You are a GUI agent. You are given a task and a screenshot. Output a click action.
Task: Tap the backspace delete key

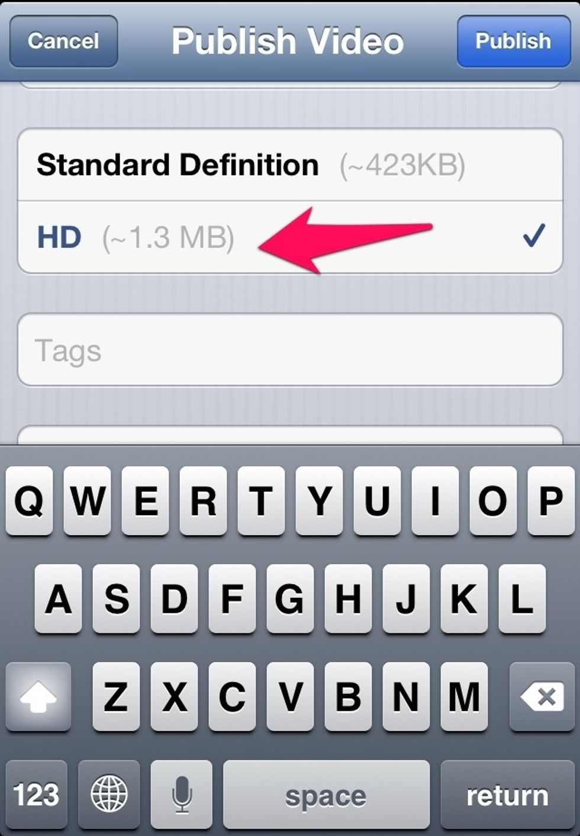tap(542, 697)
